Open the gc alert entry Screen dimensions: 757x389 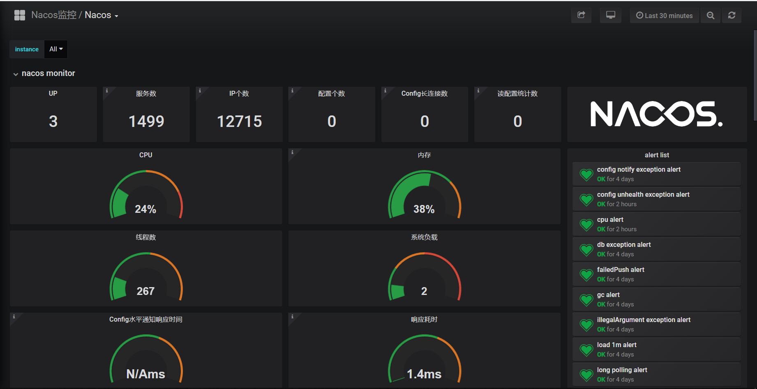pos(657,299)
